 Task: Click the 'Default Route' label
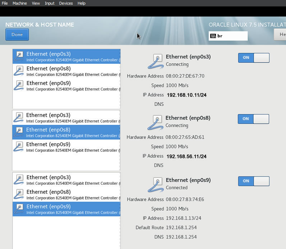point(149,228)
